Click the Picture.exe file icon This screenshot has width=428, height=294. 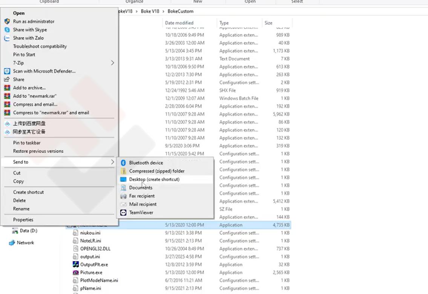76,273
